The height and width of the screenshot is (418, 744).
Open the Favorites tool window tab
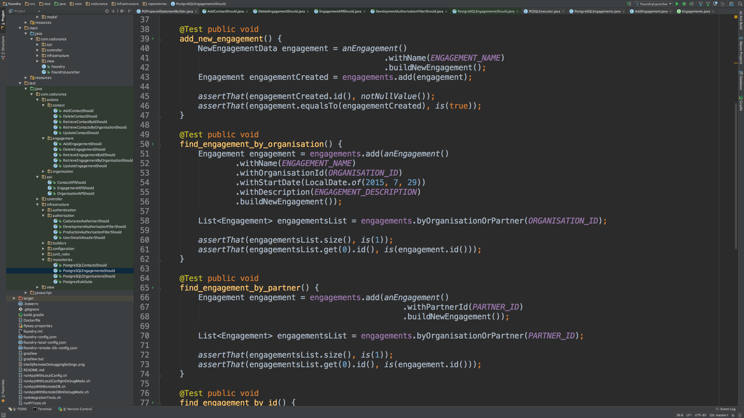pyautogui.click(x=3, y=391)
